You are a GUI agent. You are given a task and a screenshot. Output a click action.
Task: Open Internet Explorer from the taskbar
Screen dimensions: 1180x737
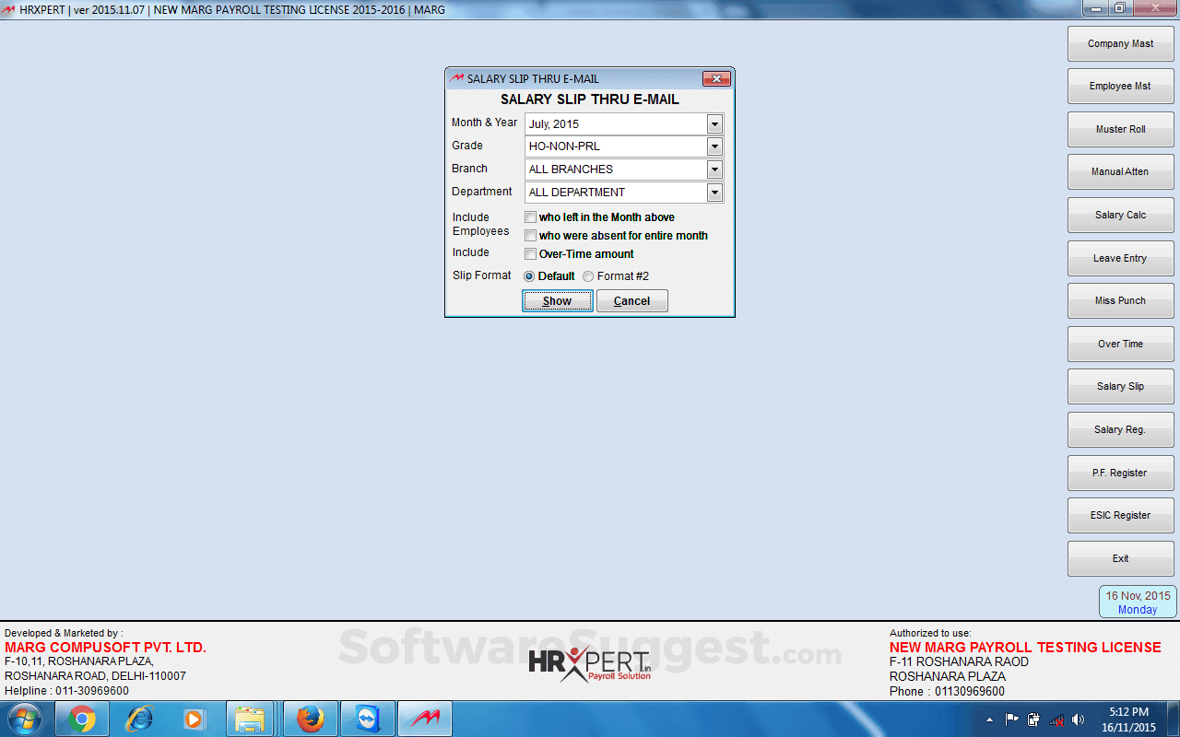[x=136, y=718]
